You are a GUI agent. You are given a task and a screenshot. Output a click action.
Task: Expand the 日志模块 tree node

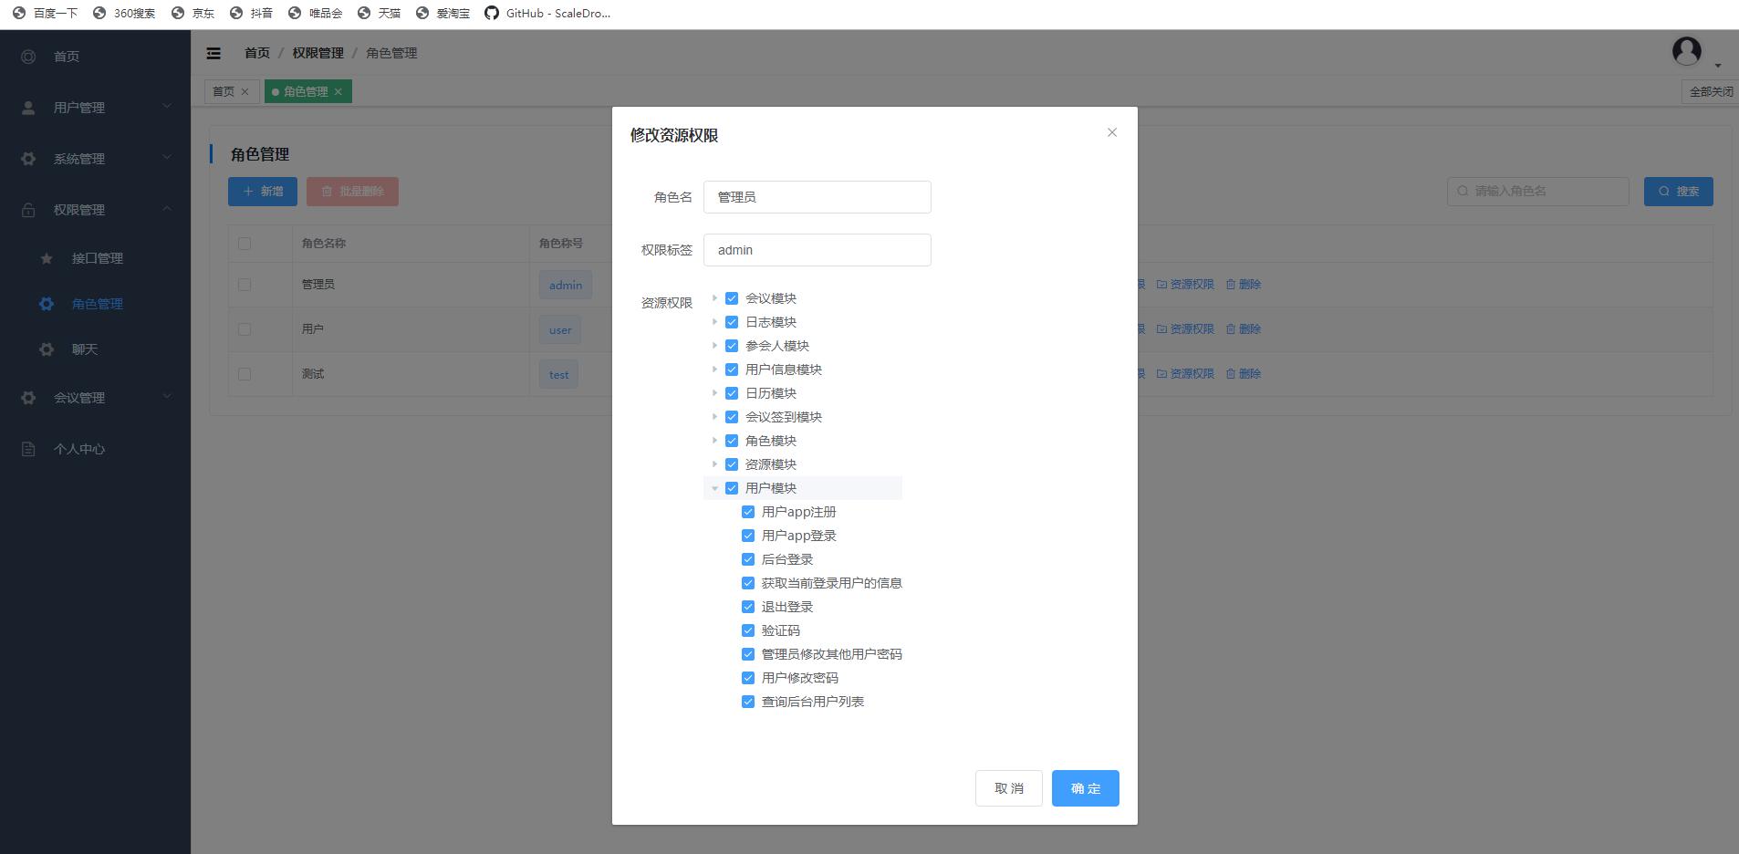714,322
